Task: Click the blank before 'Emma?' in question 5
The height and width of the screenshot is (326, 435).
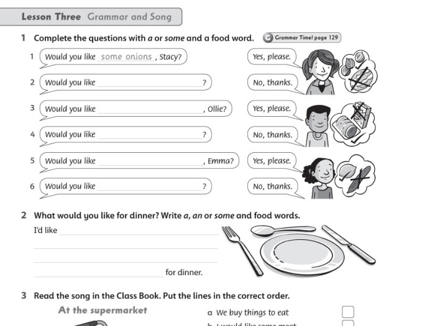Action: (149, 161)
